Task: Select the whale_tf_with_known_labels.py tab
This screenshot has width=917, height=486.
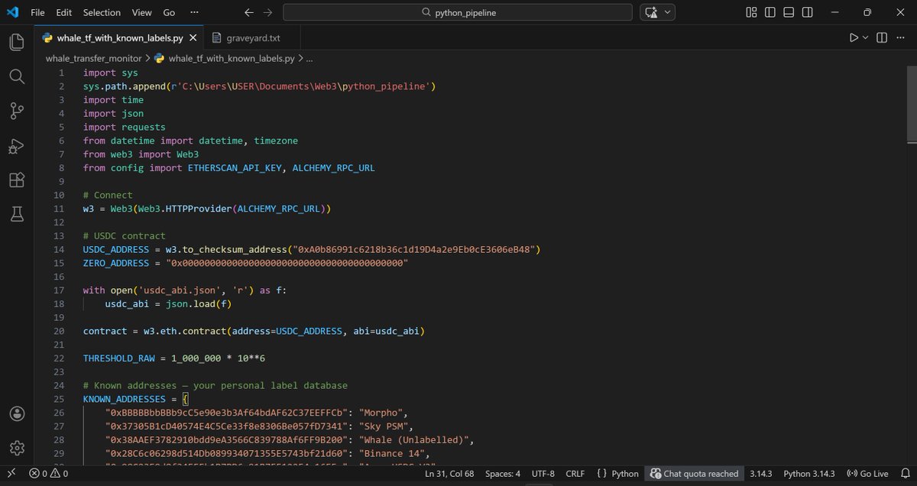Action: tap(121, 37)
